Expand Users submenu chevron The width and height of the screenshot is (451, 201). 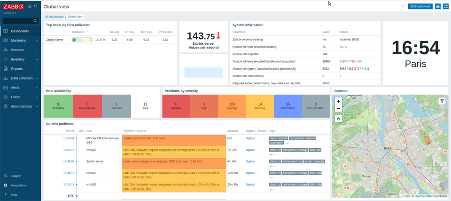pyautogui.click(x=37, y=97)
